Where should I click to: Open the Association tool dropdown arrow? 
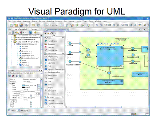click(x=64, y=75)
